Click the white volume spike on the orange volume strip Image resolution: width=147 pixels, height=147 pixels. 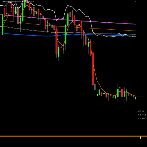click(141, 137)
